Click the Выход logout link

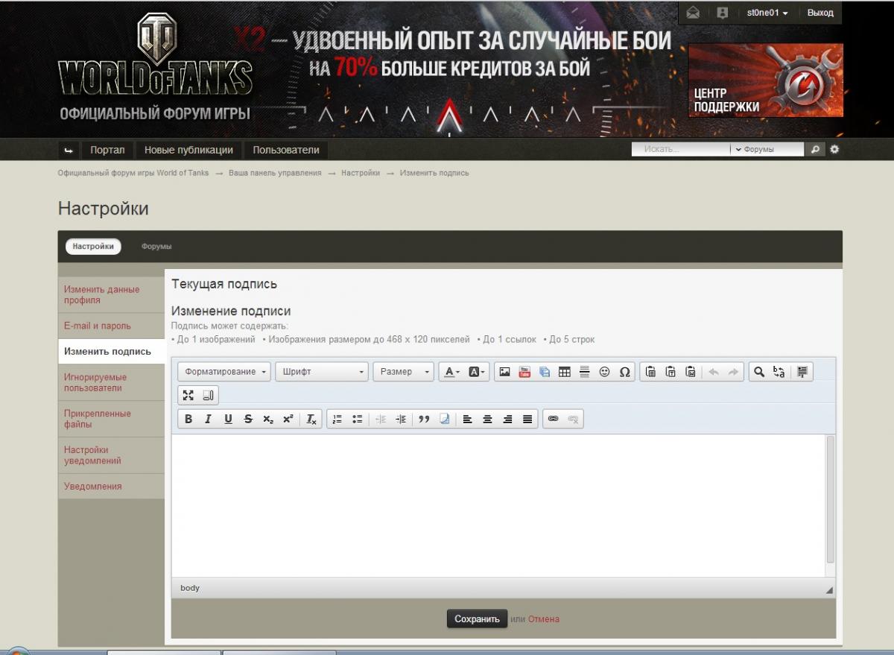[x=820, y=13]
